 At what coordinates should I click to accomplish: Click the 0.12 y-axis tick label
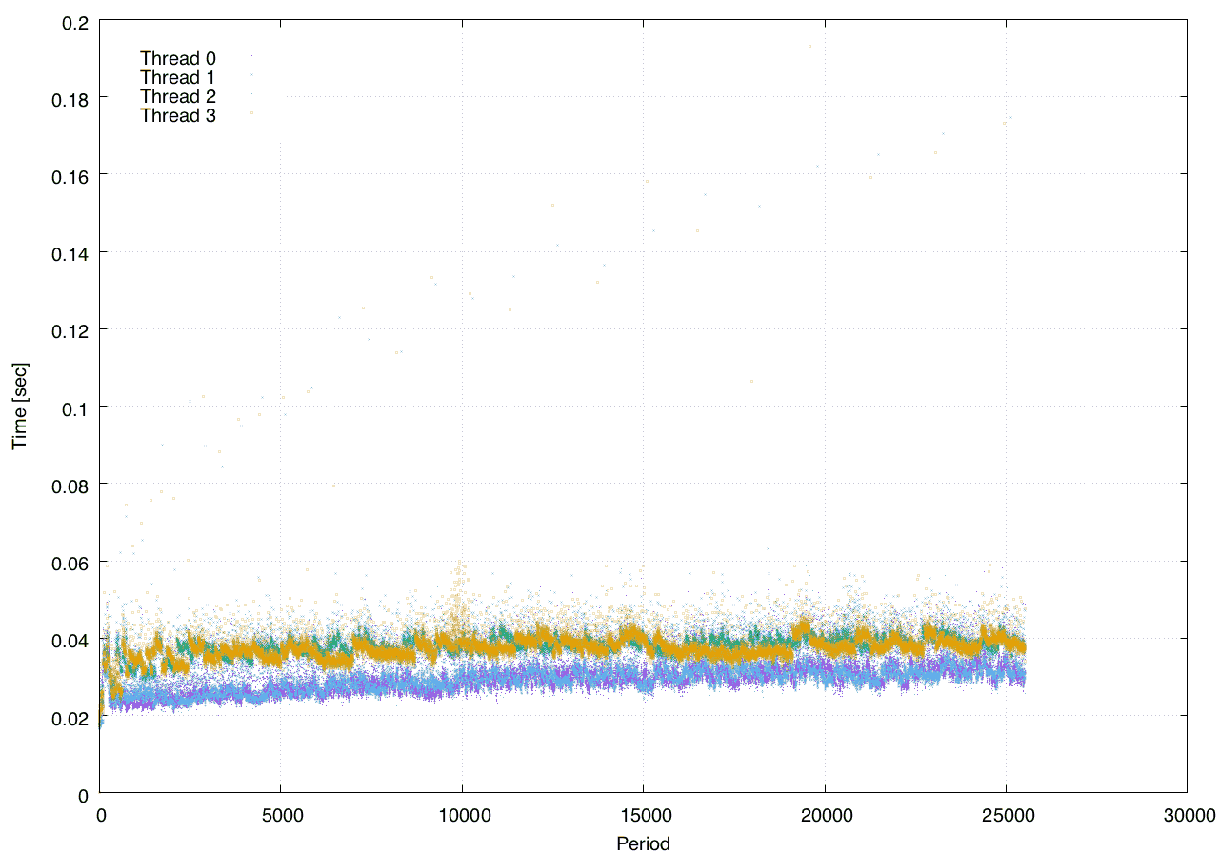(70, 329)
